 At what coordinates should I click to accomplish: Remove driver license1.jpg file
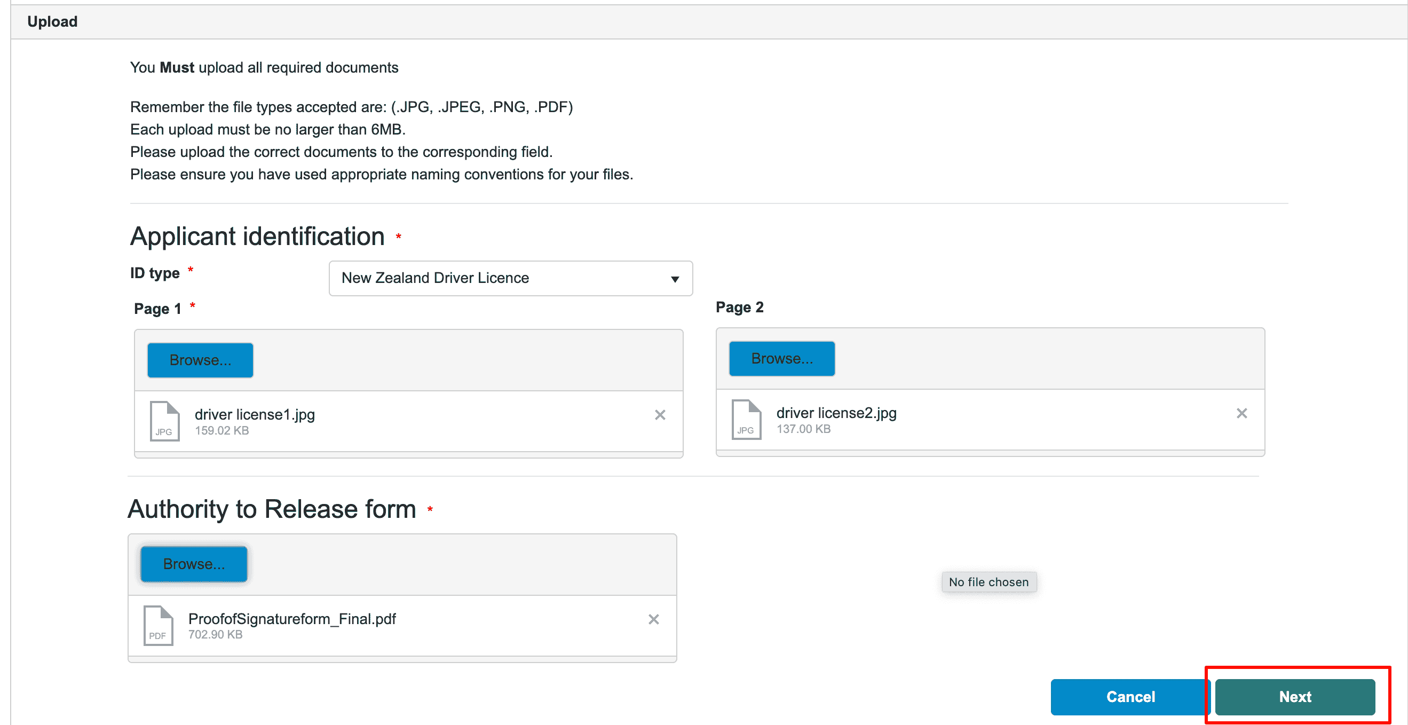point(660,415)
